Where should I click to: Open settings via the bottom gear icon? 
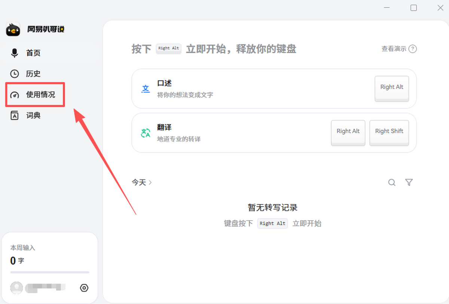[x=84, y=288]
